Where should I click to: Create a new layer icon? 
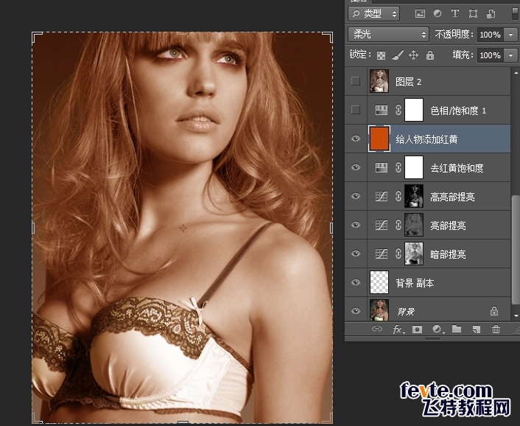[477, 329]
